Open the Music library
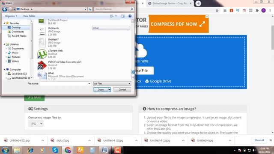 pos(15,53)
